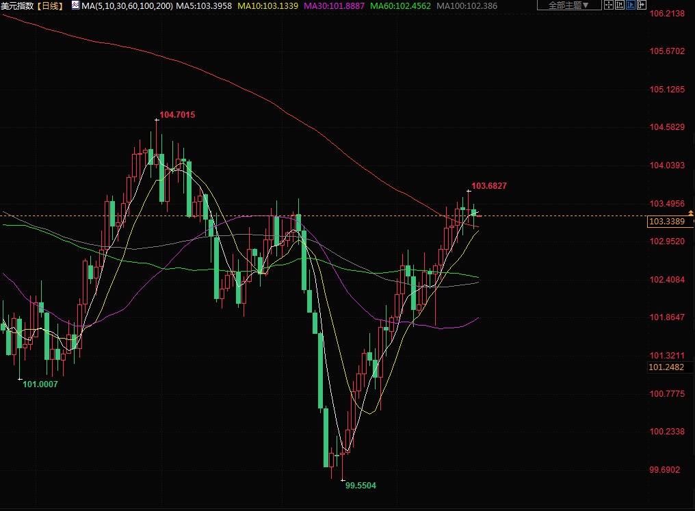Click the 100.7775 axis price label
The image size is (695, 511).
[667, 393]
